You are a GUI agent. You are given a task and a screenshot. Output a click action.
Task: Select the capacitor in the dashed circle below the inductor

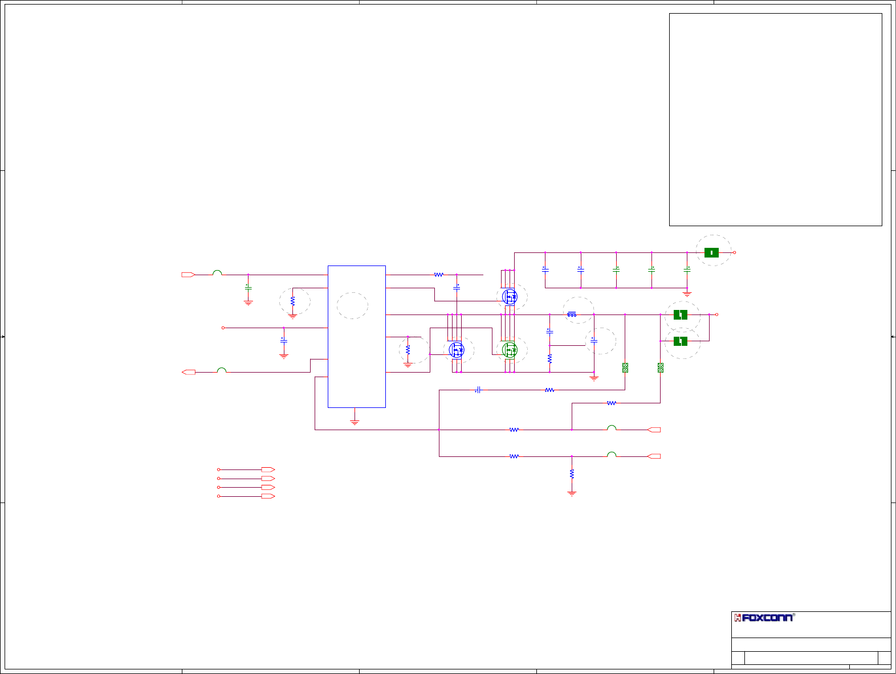594,341
